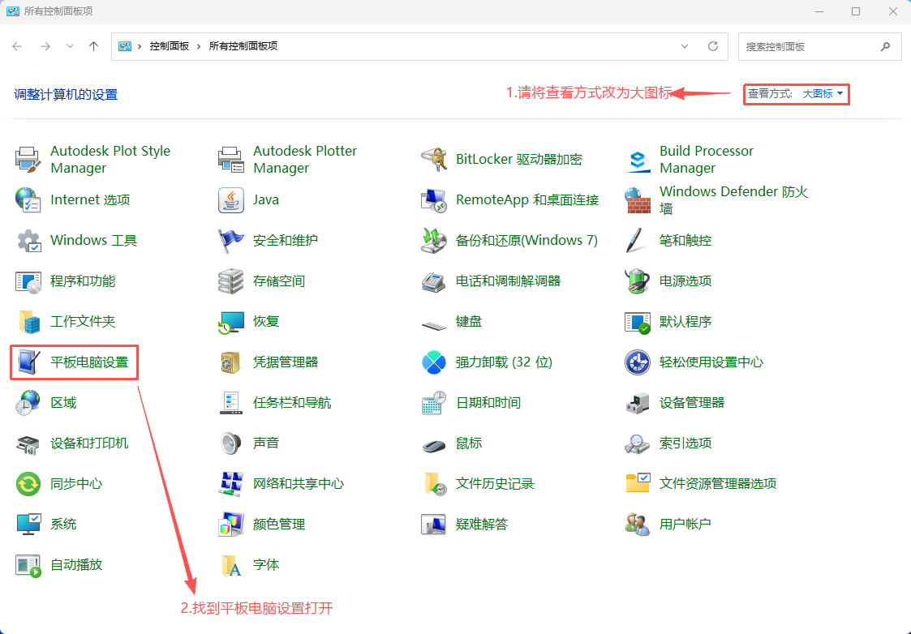Open BitLocker 驱动器加密 icon
Viewport: 911px width, 634px height.
434,160
